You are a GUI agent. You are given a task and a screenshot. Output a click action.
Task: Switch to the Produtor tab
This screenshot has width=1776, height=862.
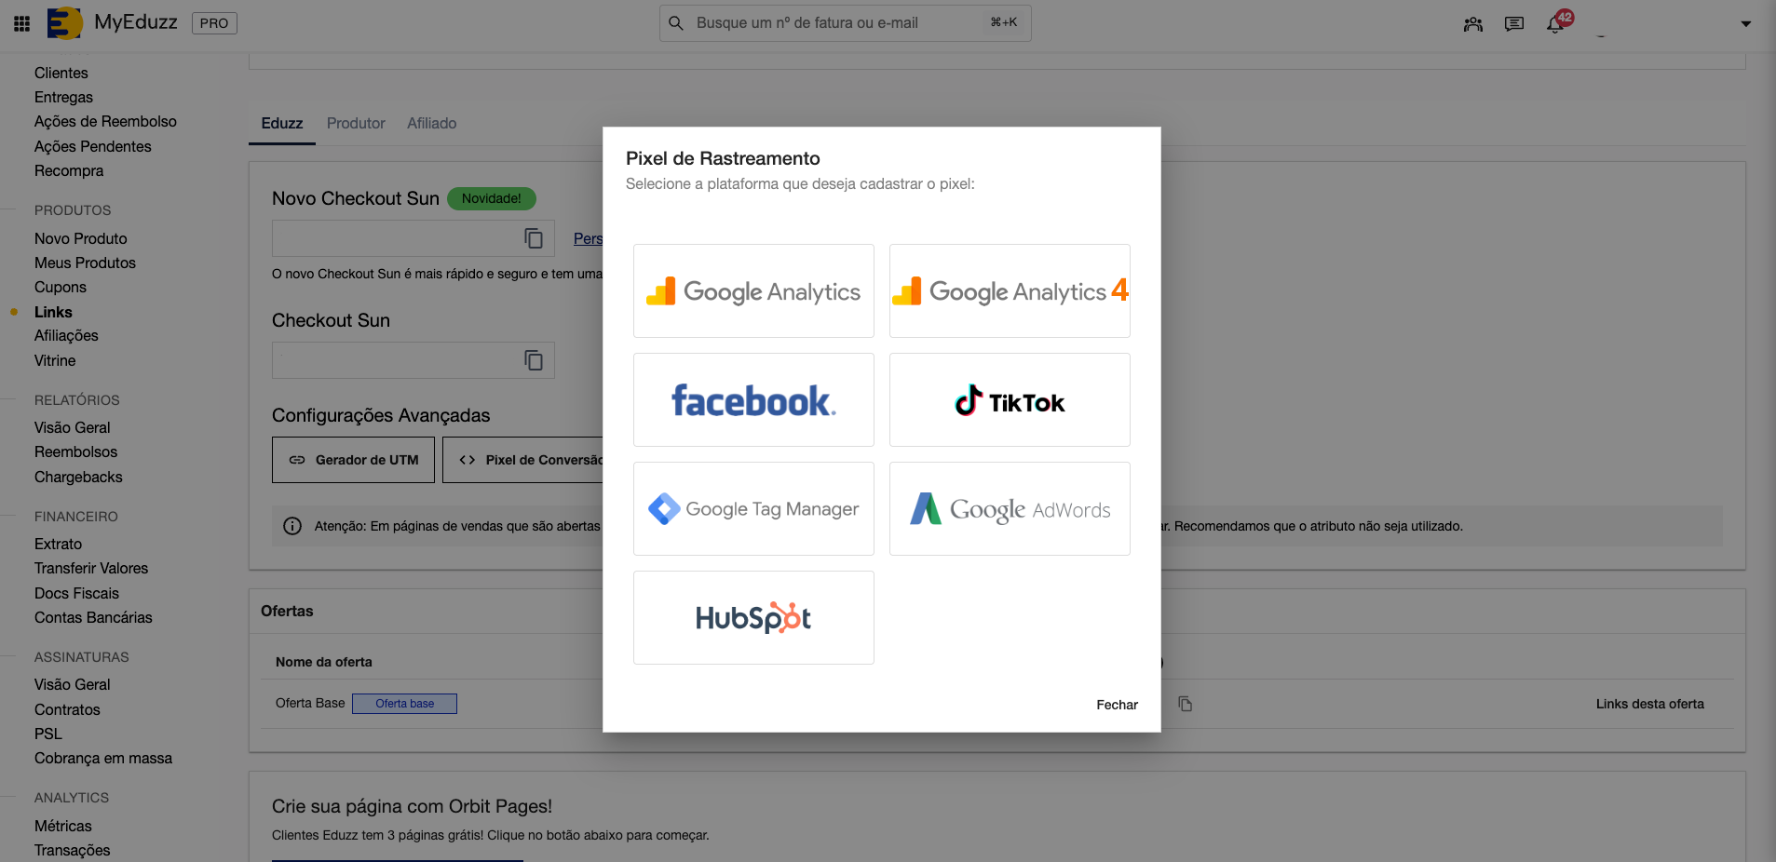pyautogui.click(x=356, y=124)
